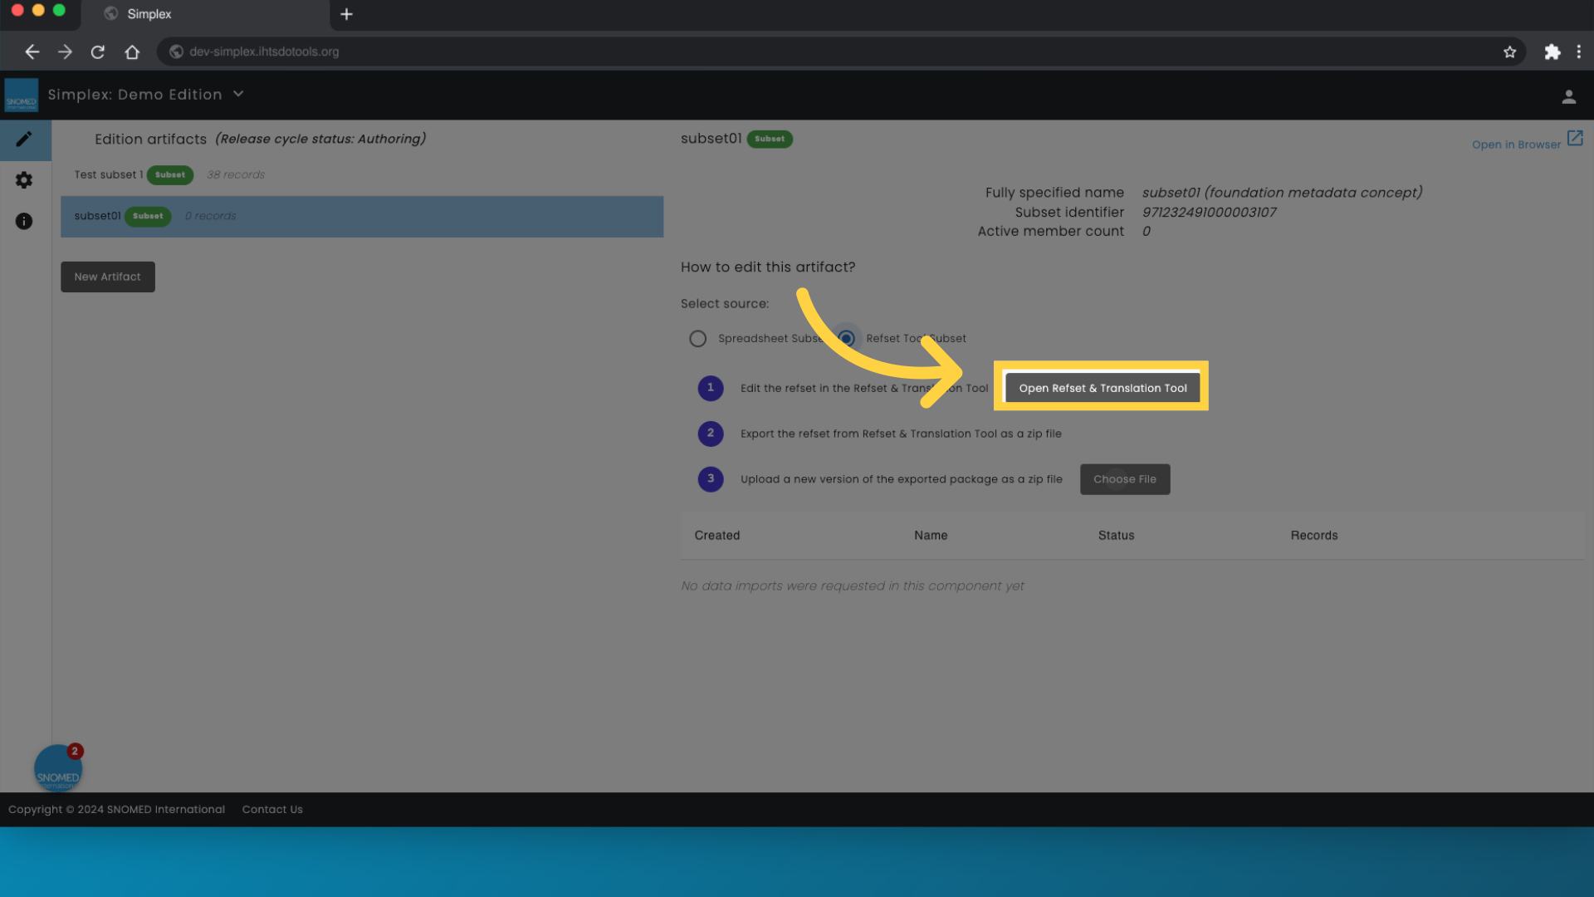Select the Spreadsheet Subset radio button
1594x897 pixels.
[697, 339]
